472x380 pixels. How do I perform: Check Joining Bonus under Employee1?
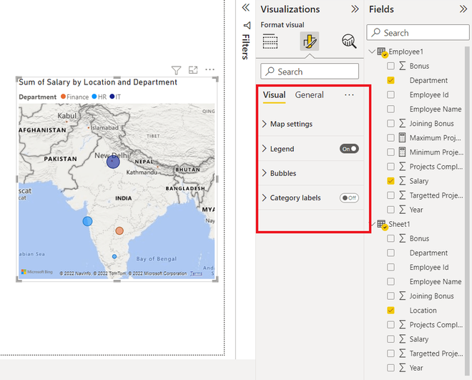[390, 123]
